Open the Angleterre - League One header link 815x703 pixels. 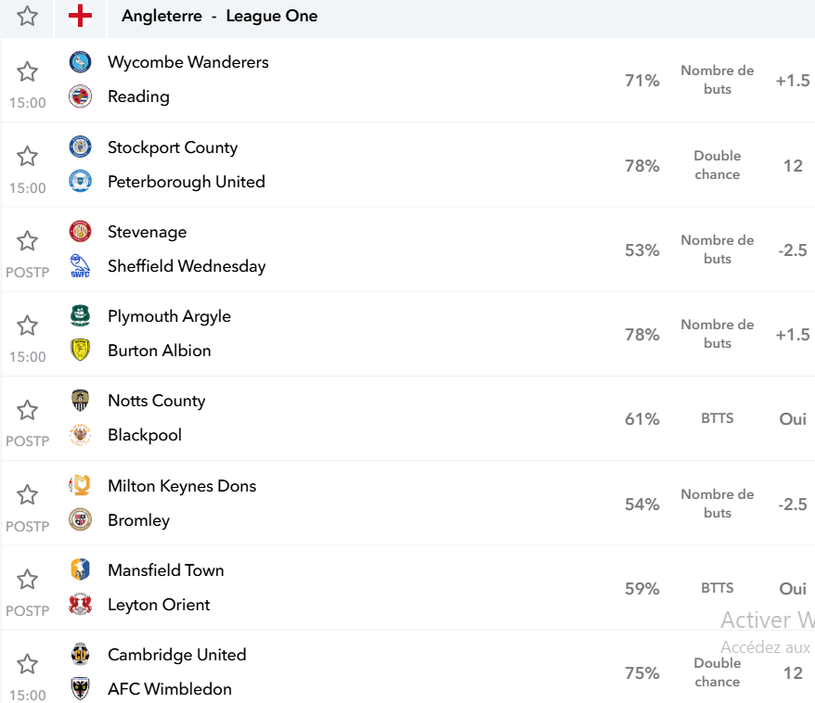click(219, 16)
